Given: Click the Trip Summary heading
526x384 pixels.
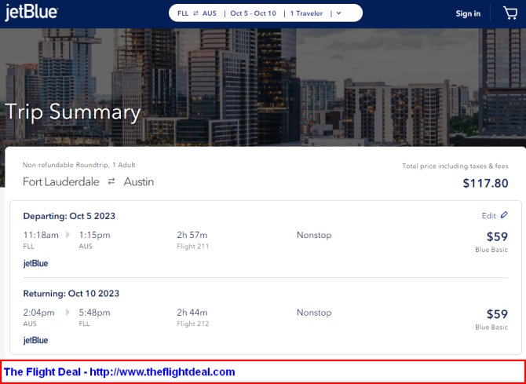Looking at the screenshot, I should [x=72, y=112].
